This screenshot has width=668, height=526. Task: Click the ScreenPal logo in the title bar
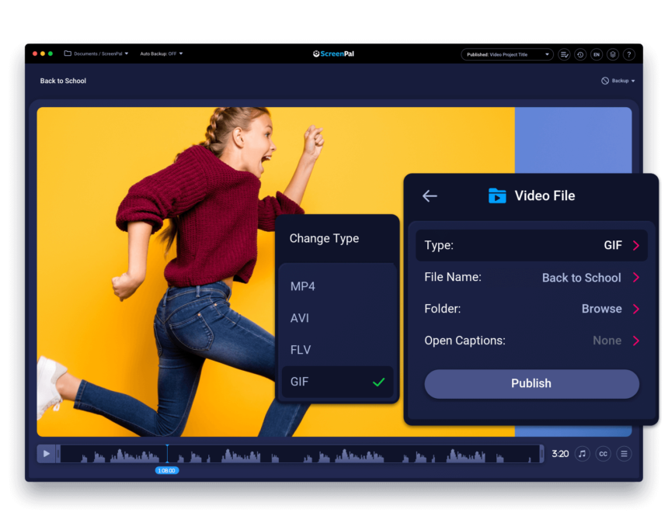click(x=333, y=54)
